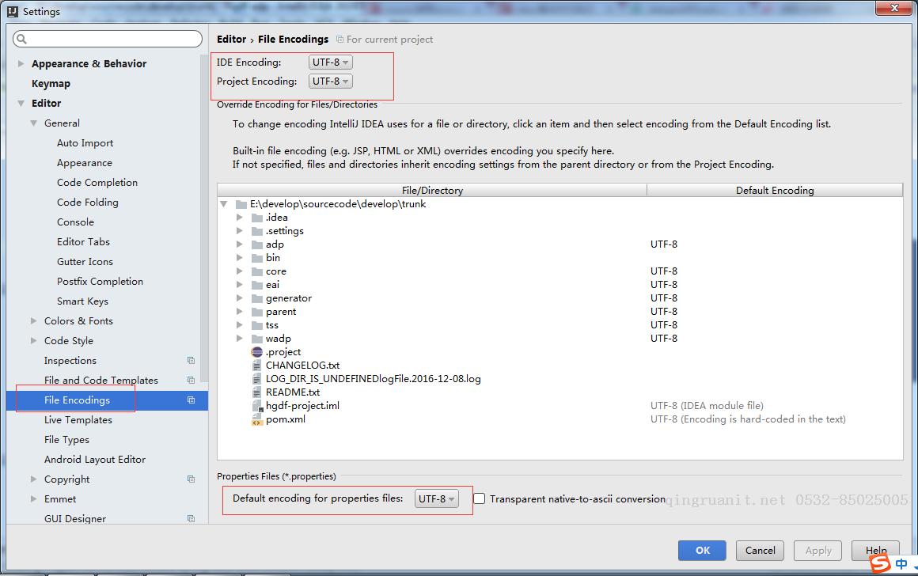Click the pom.xml file icon
The width and height of the screenshot is (918, 576).
257,419
